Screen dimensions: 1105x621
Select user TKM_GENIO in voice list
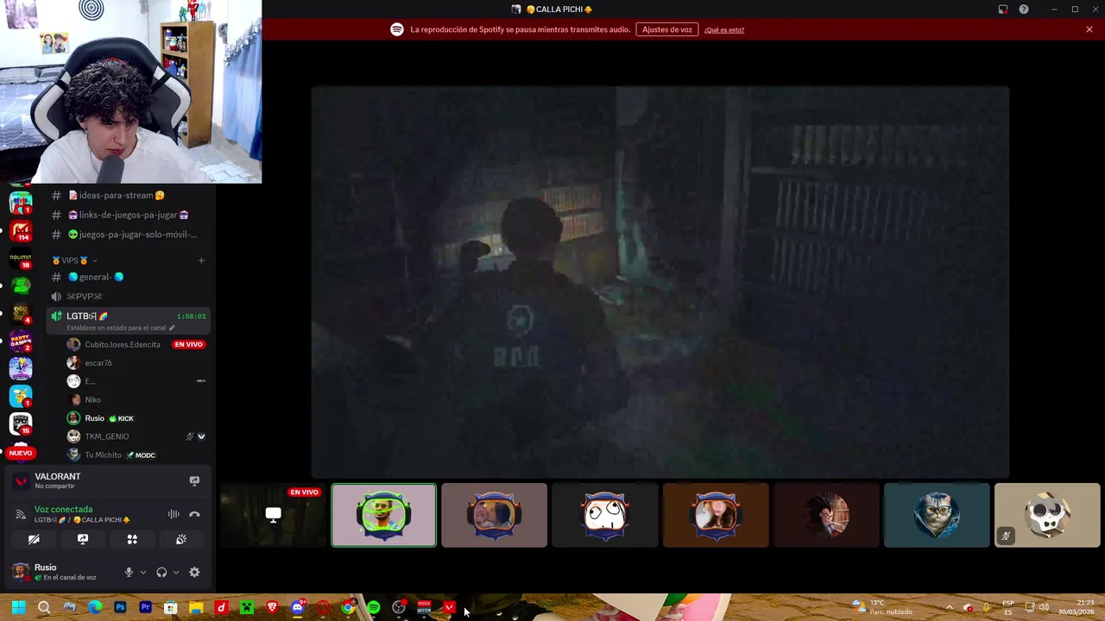coord(106,436)
